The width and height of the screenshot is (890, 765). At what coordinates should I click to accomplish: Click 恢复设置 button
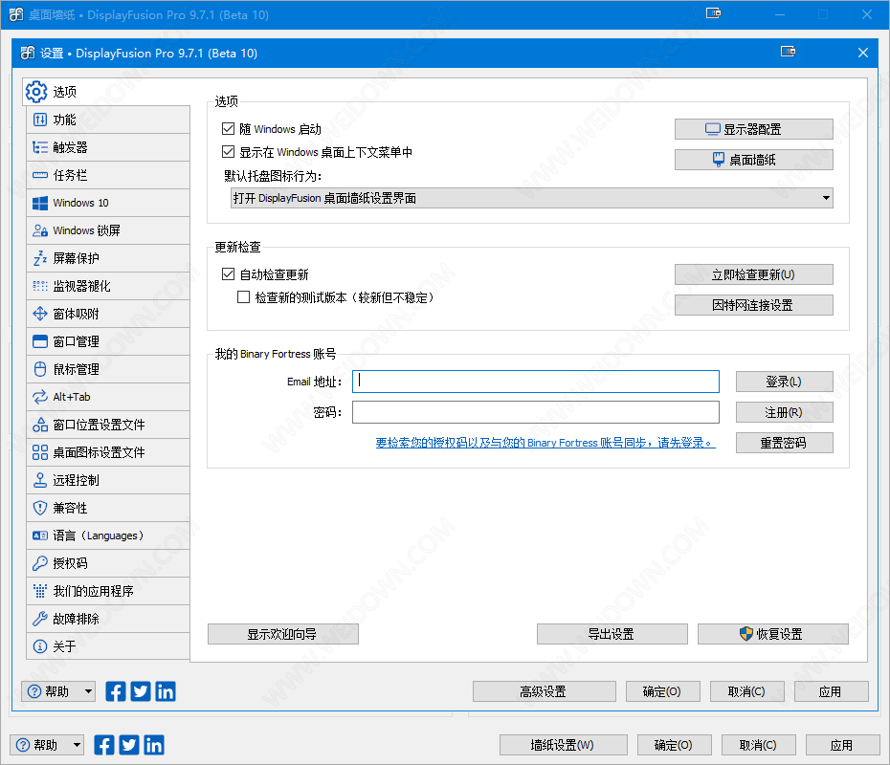click(773, 635)
